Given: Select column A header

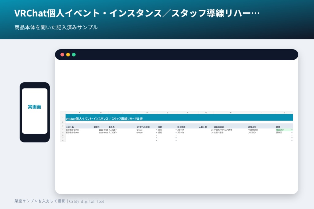Looking at the screenshot, I should pyautogui.click(x=79, y=113).
